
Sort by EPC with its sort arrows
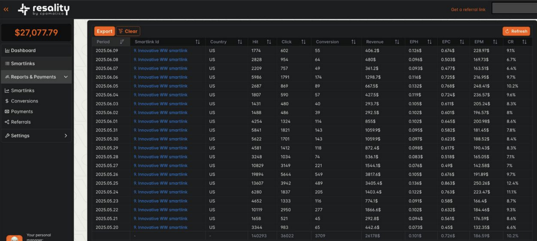point(462,42)
